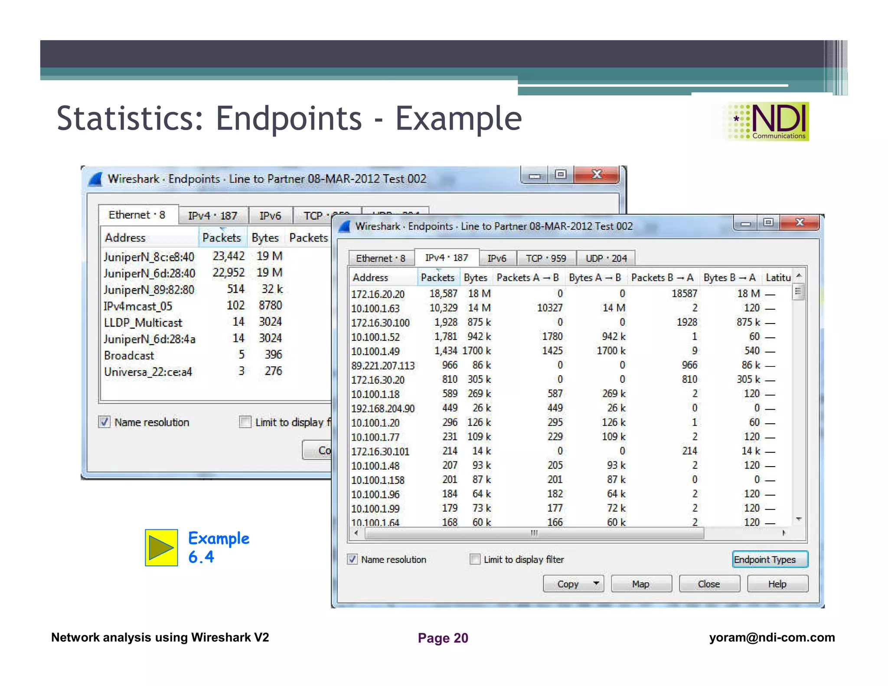The image size is (888, 686).
Task: Sort by Packets B → A column
Action: click(663, 278)
